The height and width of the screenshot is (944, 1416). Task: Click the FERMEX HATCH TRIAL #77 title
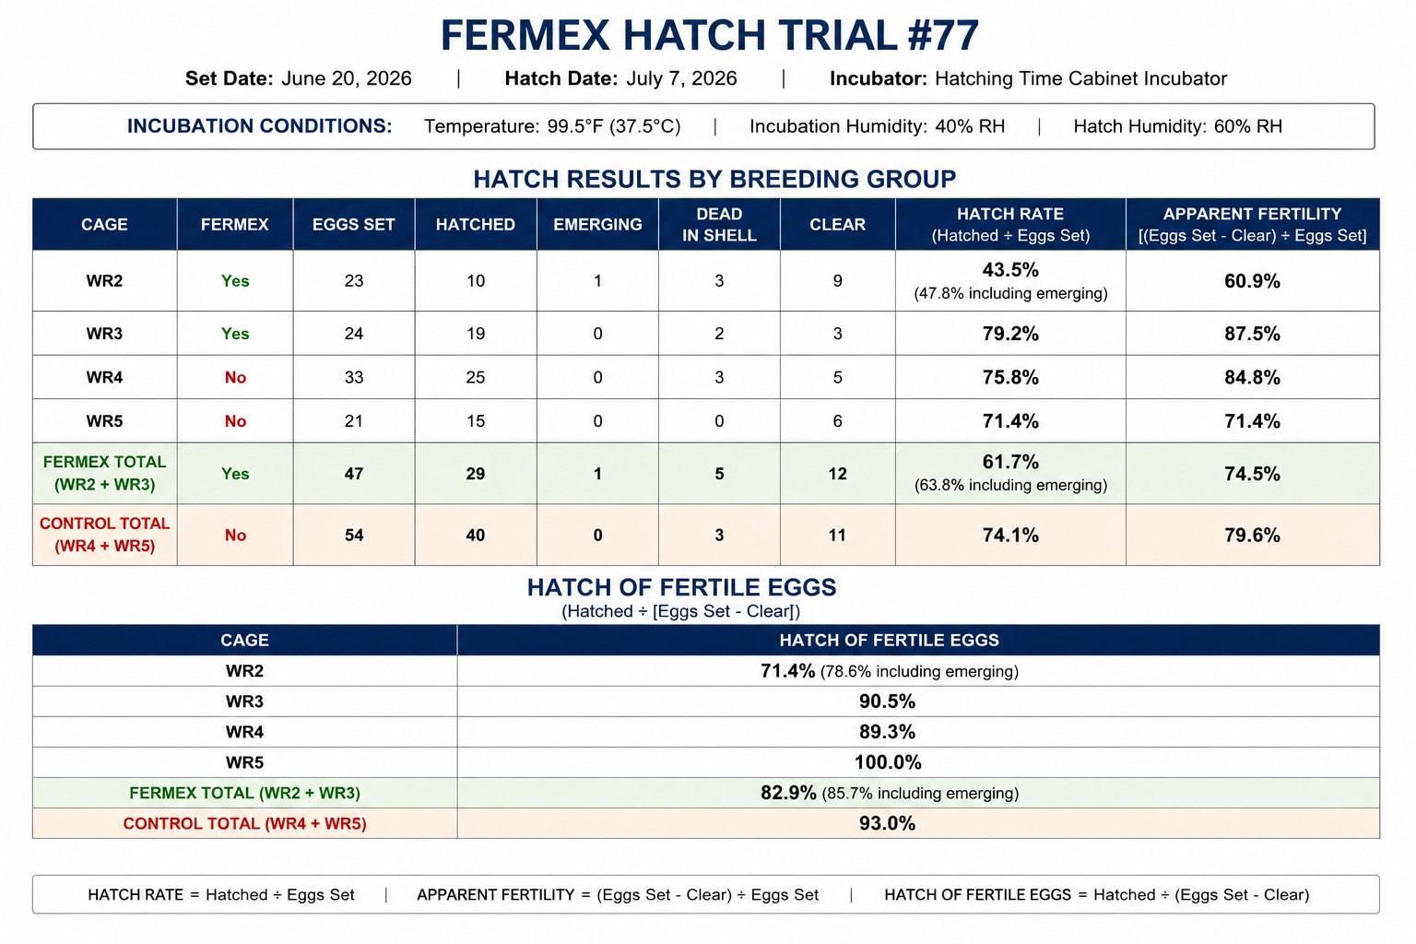tap(709, 36)
